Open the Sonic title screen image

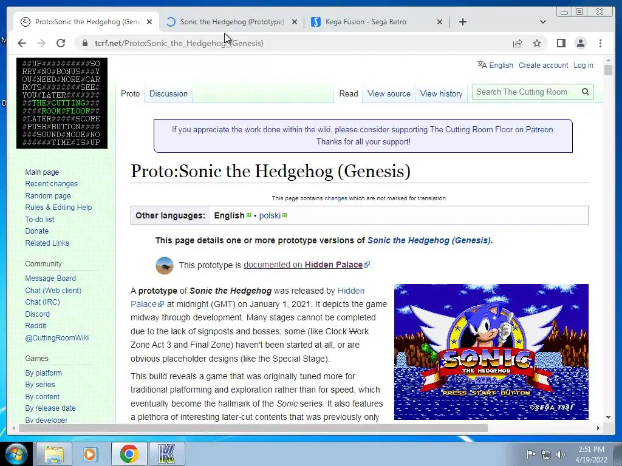point(491,351)
